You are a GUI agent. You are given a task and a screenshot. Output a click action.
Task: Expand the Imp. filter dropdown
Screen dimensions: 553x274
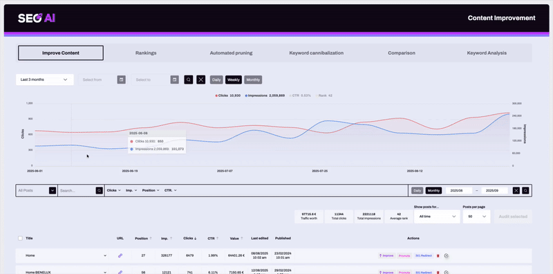[131, 190]
